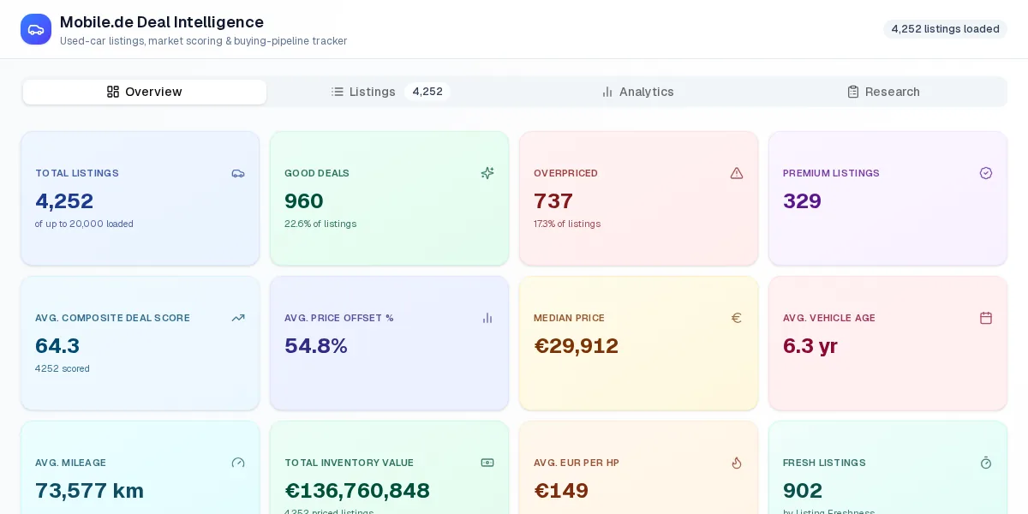Click the trending arrow on Composite Deal Score card
Viewport: 1028px width, 514px height.
238,318
